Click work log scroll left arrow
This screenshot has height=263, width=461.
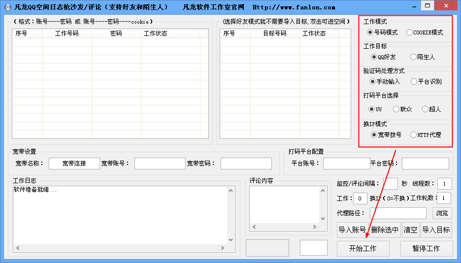click(x=18, y=248)
